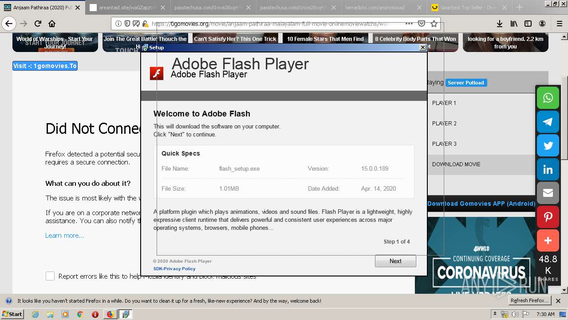
Task: Open tracking protection shield icon in URL bar
Action: [x=127, y=24]
